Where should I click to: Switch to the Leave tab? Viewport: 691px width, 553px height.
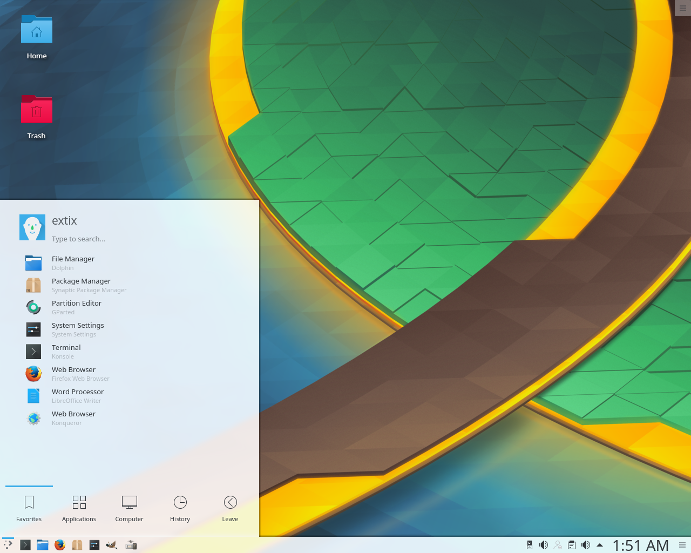tap(230, 509)
